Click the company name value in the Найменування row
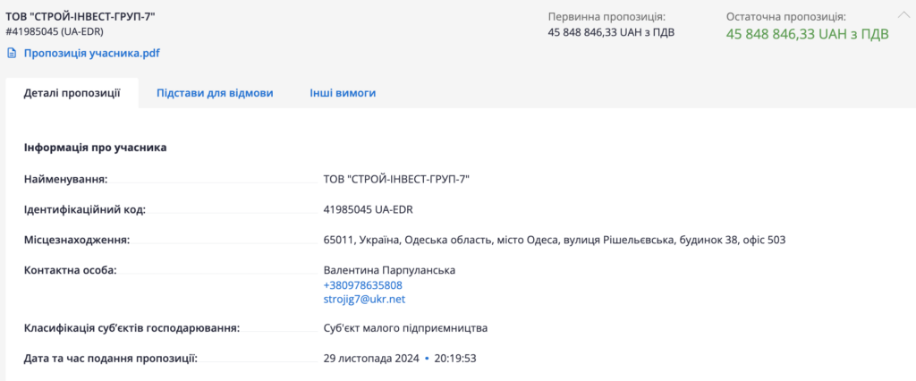The height and width of the screenshot is (381, 916). click(396, 179)
